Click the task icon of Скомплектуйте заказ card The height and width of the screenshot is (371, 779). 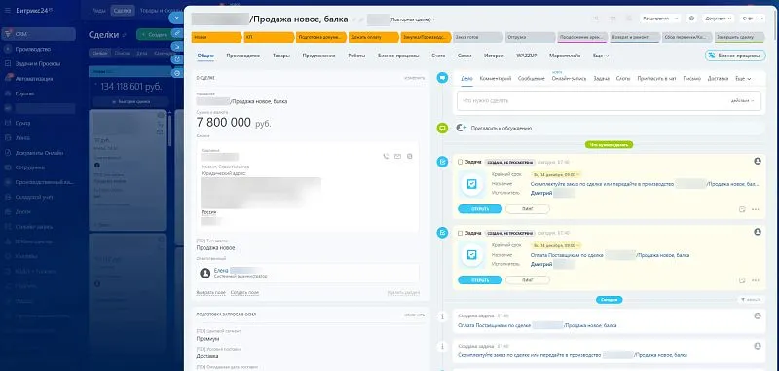(471, 184)
